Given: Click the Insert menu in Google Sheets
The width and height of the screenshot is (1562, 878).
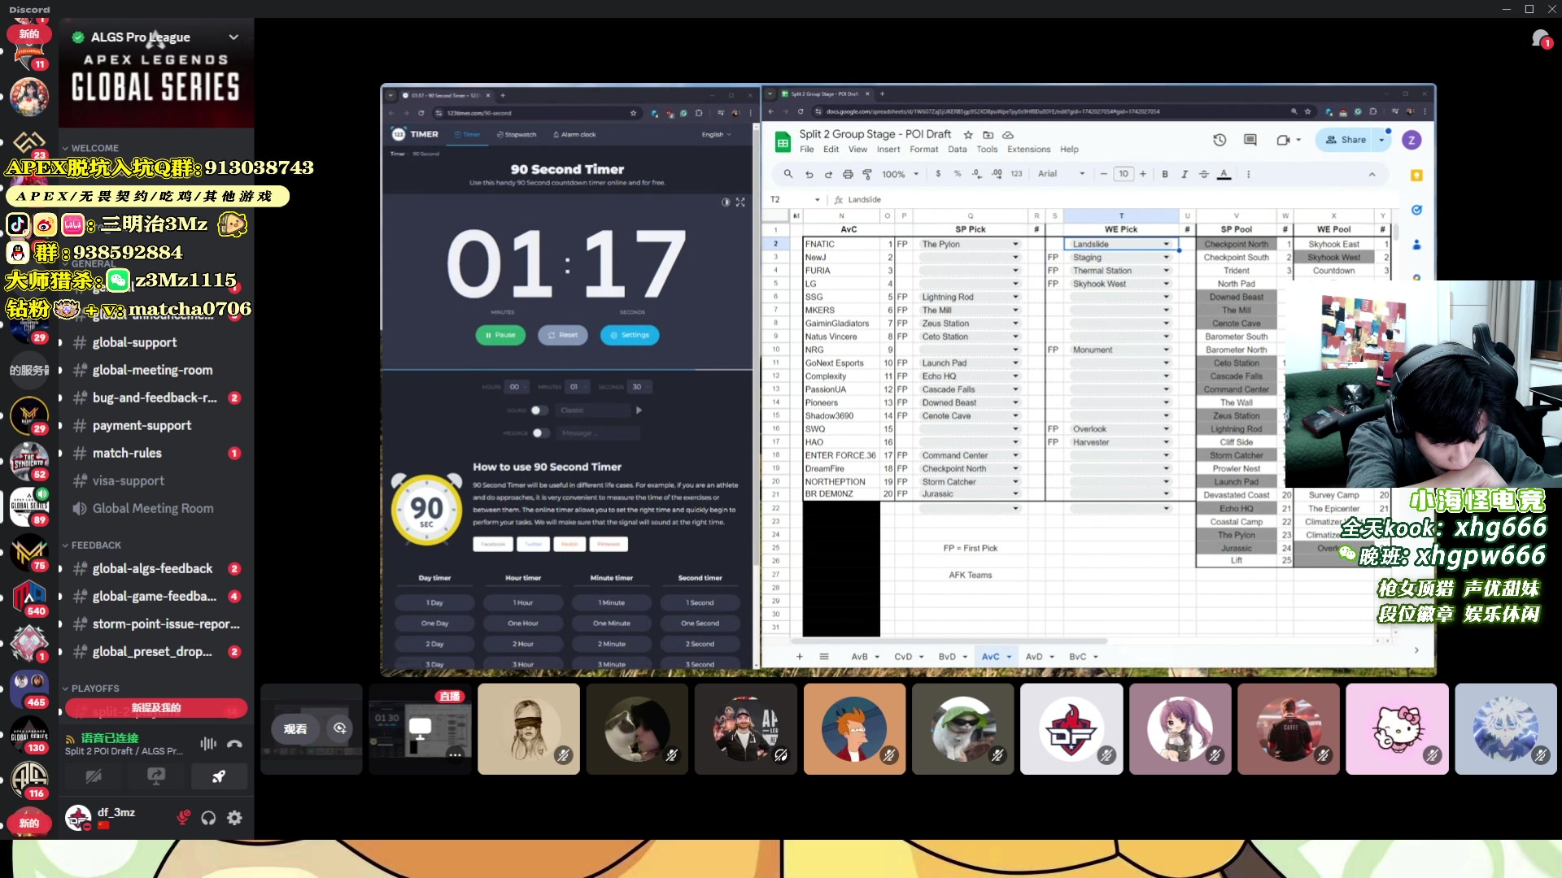Looking at the screenshot, I should [x=888, y=148].
